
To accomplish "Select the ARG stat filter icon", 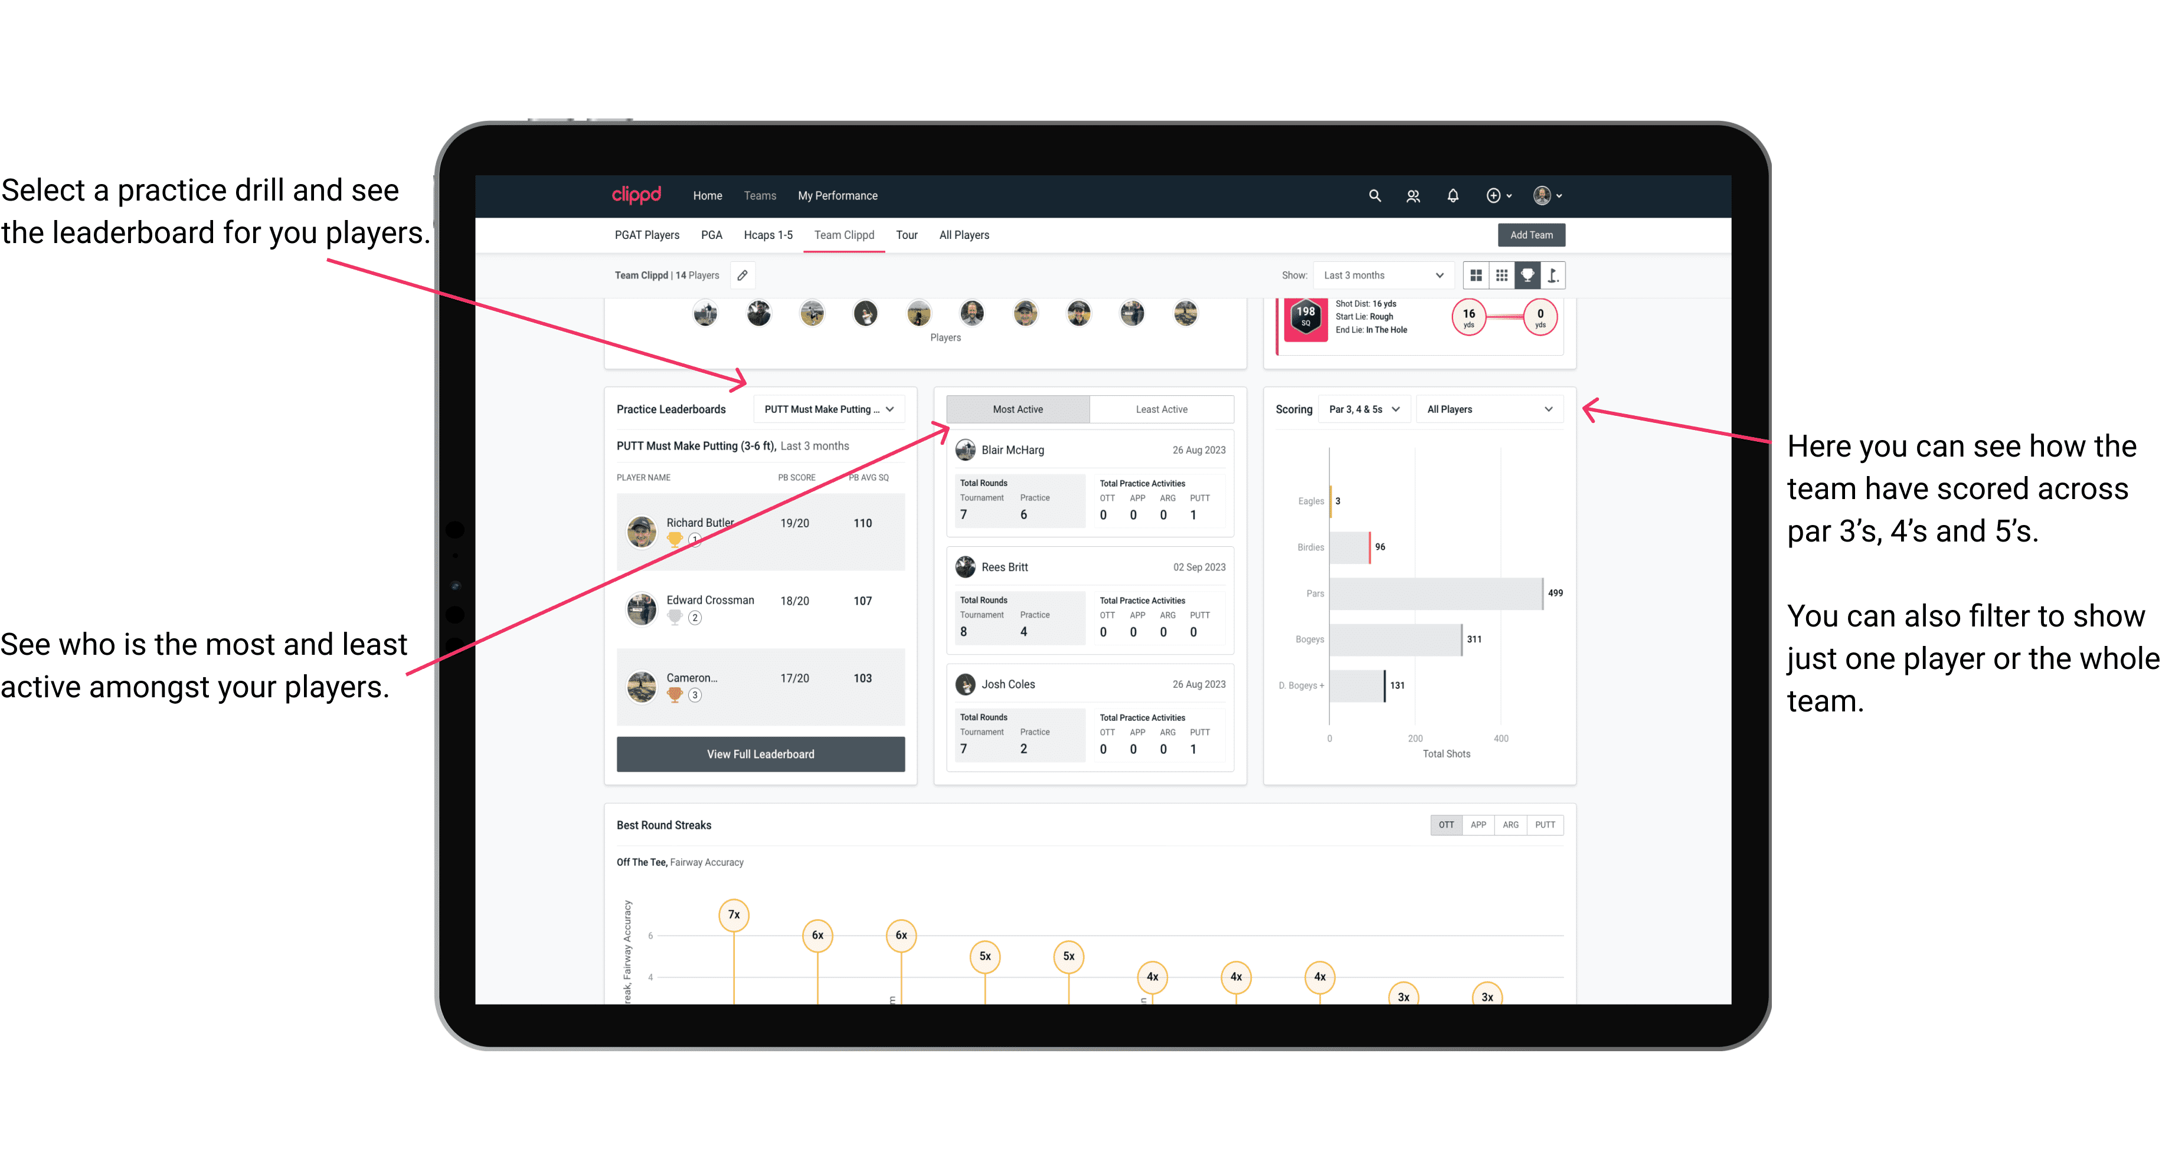I will tap(1506, 826).
